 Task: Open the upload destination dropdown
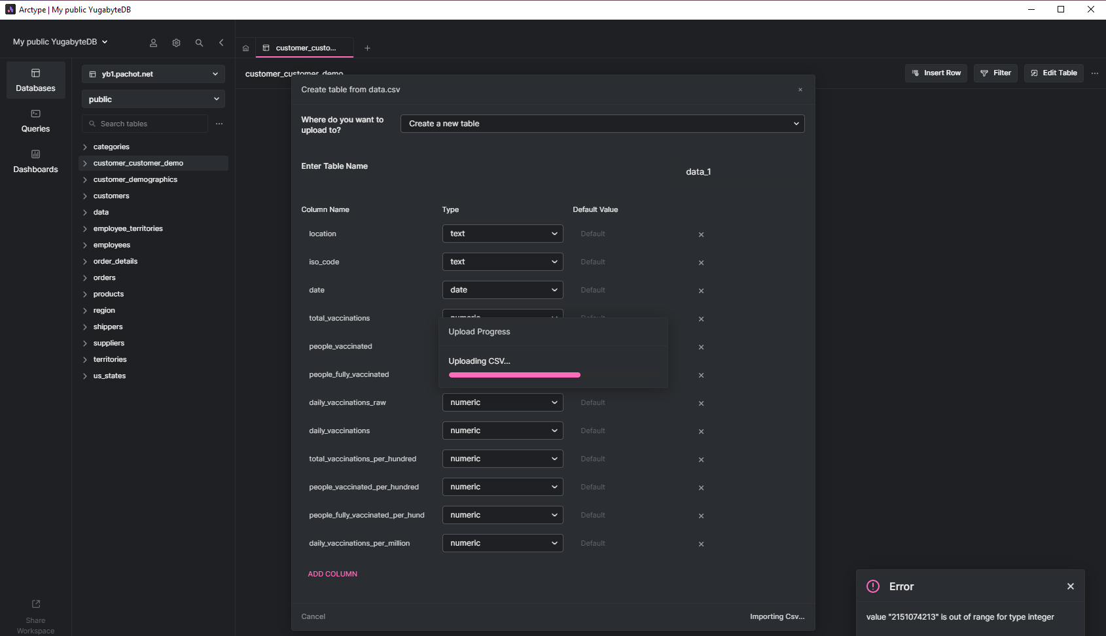pyautogui.click(x=602, y=124)
